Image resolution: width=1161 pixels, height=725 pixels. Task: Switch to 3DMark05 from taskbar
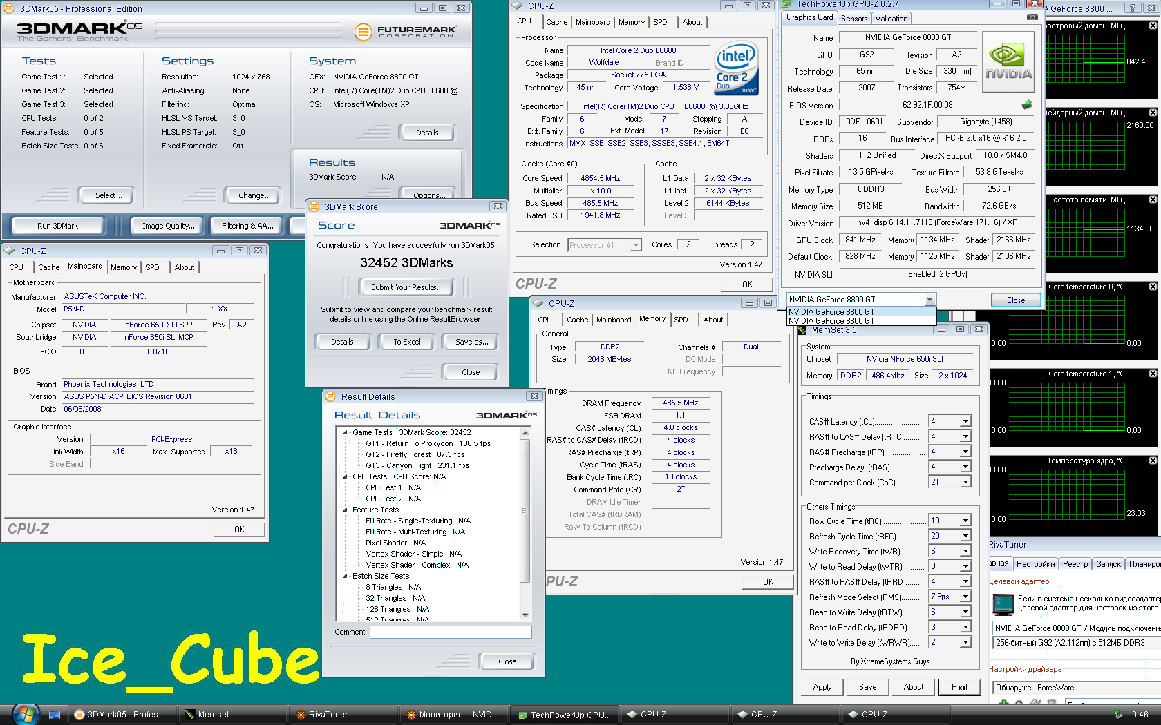[121, 715]
